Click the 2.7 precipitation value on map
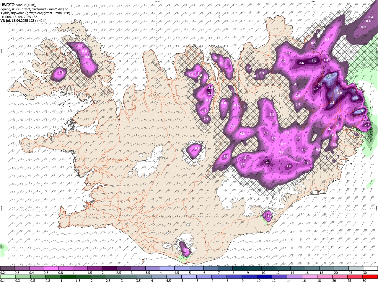 [x=315, y=89]
